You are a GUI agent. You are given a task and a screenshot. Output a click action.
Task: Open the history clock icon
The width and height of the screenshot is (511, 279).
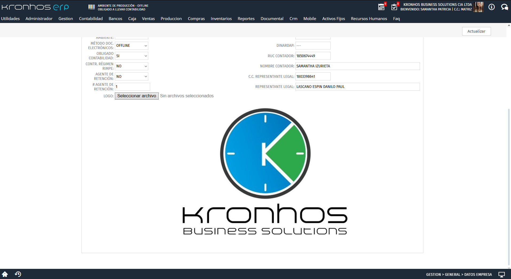[18, 274]
